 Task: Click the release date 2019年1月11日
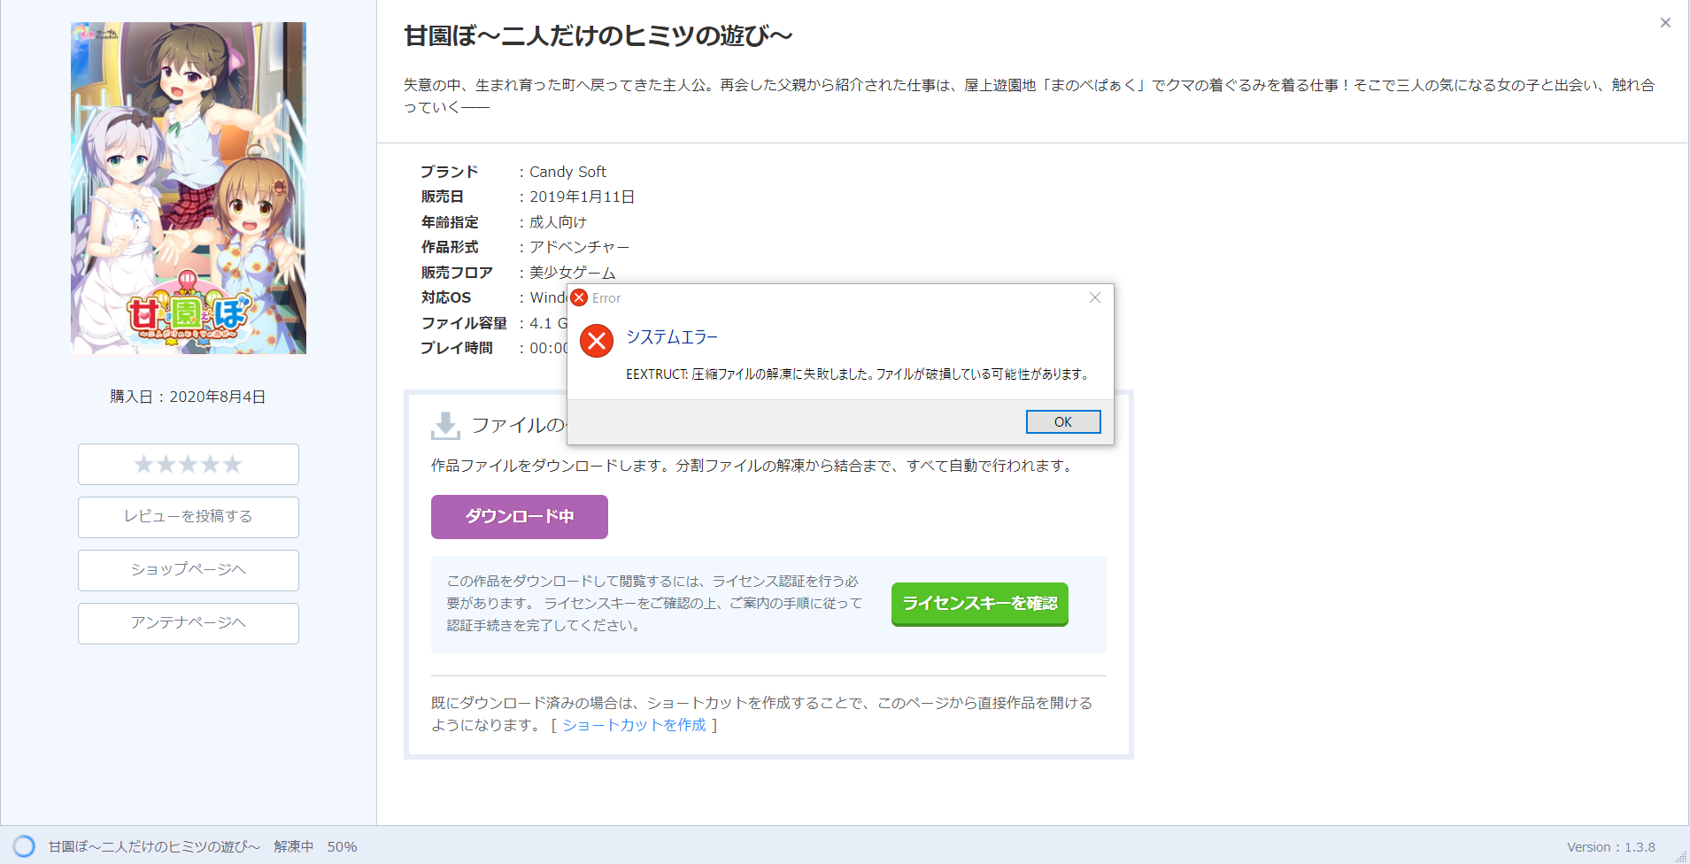582,197
